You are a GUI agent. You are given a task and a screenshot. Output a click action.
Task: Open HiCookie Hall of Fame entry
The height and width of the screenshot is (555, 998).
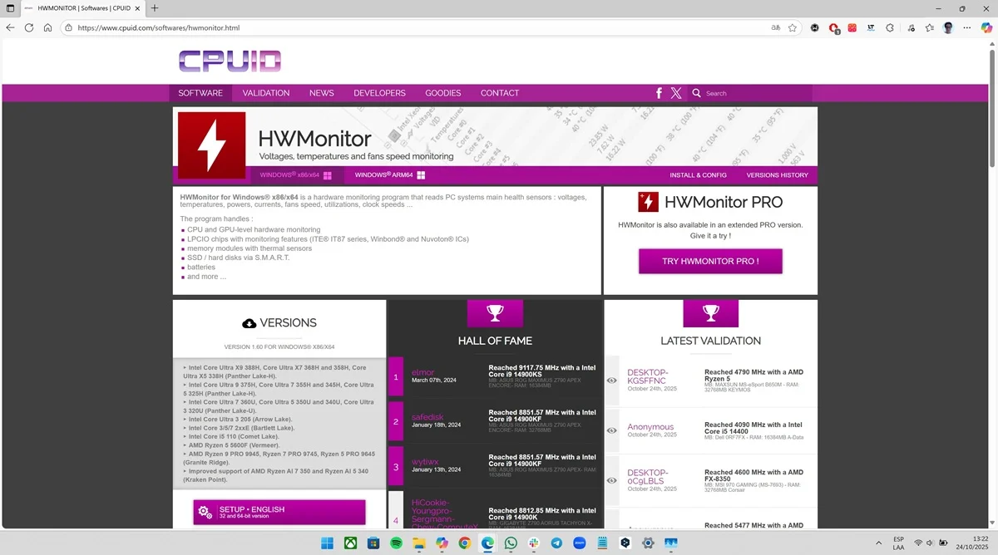445,514
